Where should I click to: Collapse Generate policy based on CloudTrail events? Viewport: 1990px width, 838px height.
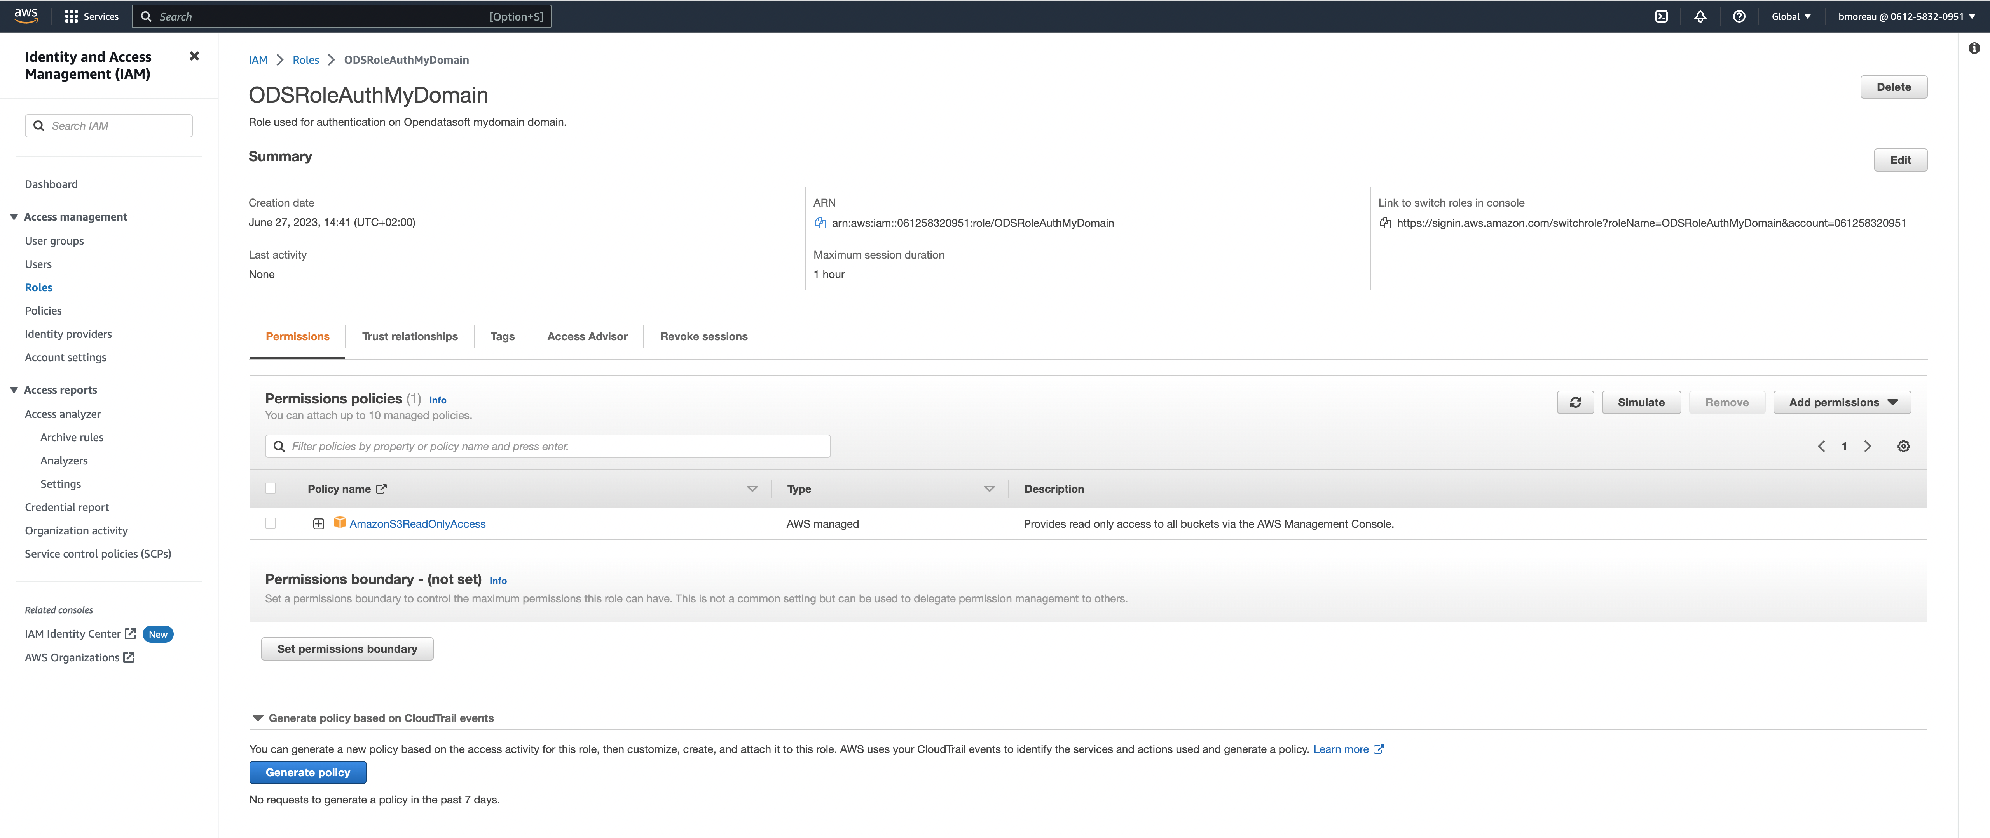coord(258,718)
